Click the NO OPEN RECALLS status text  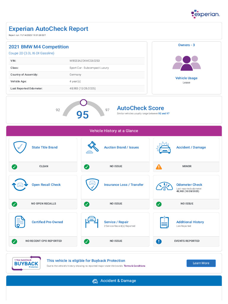[x=44, y=204]
